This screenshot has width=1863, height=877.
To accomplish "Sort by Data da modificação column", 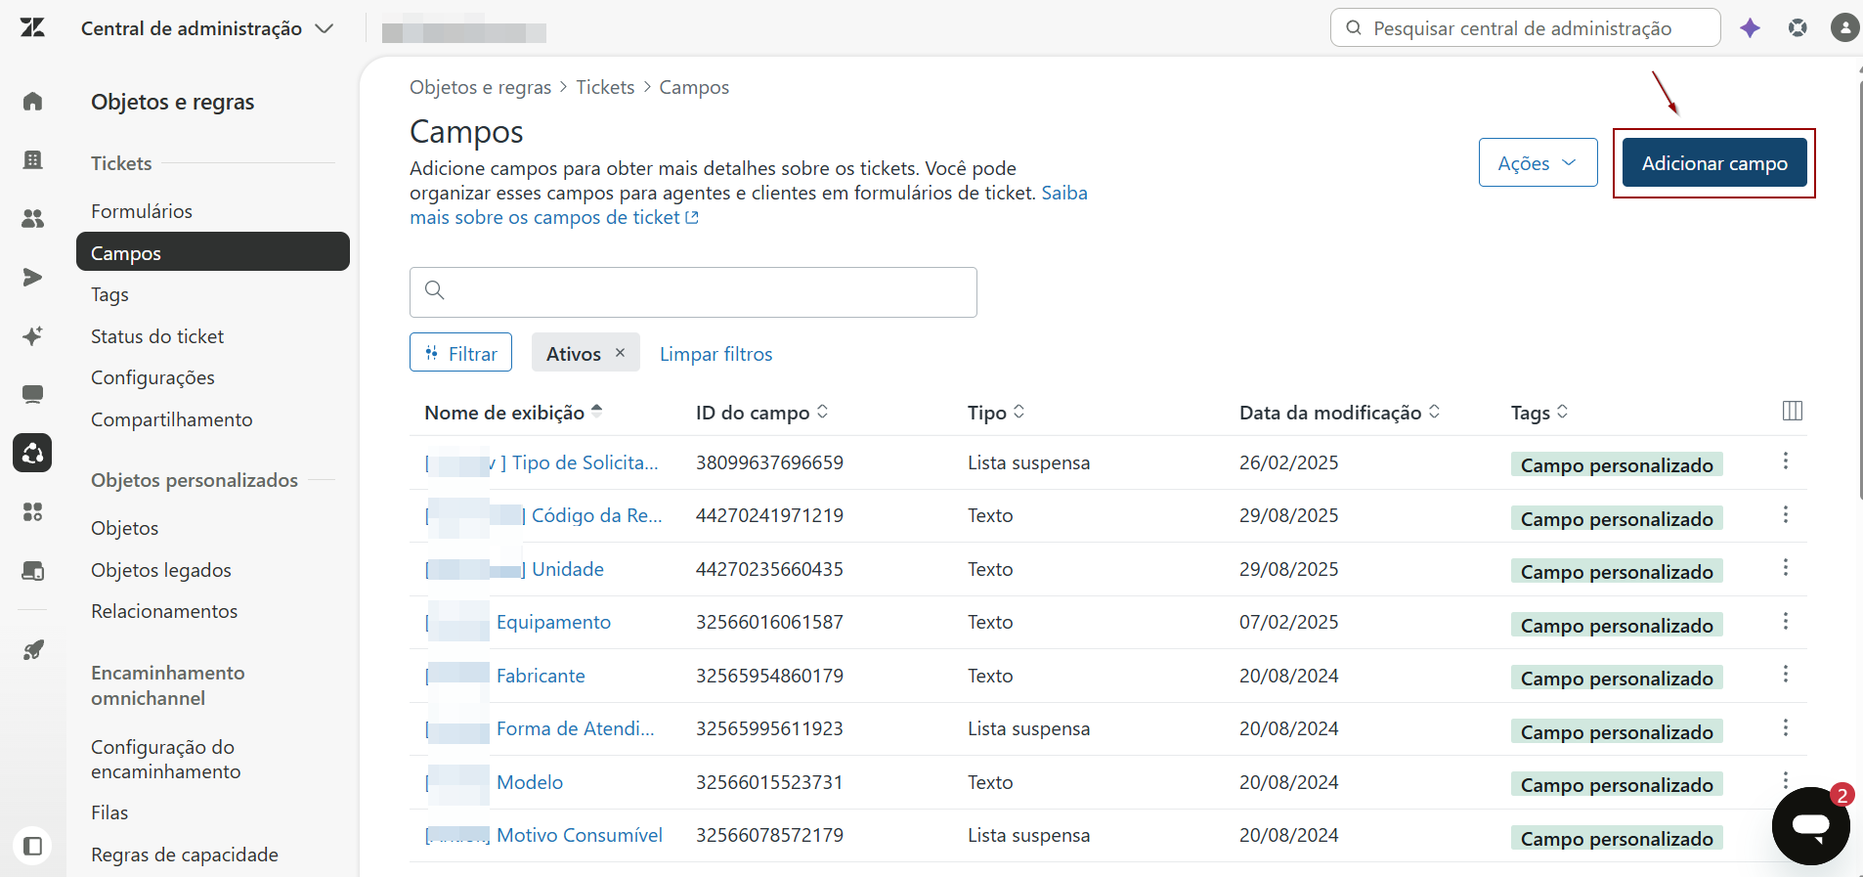I will [x=1339, y=413].
